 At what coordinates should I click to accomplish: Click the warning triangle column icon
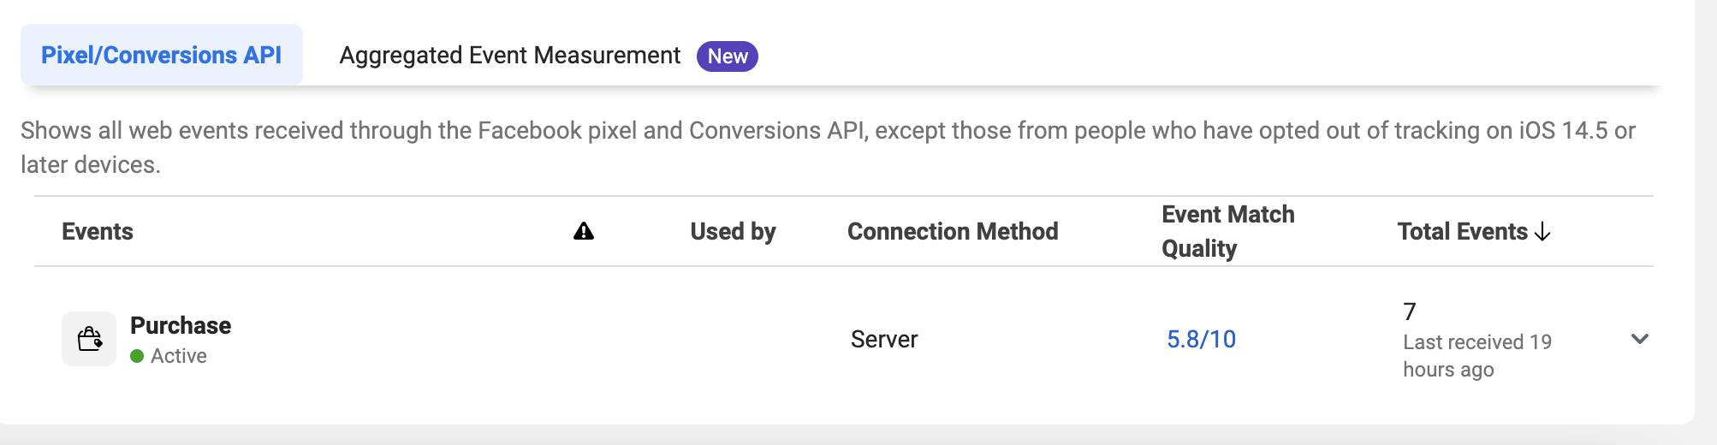tap(584, 231)
